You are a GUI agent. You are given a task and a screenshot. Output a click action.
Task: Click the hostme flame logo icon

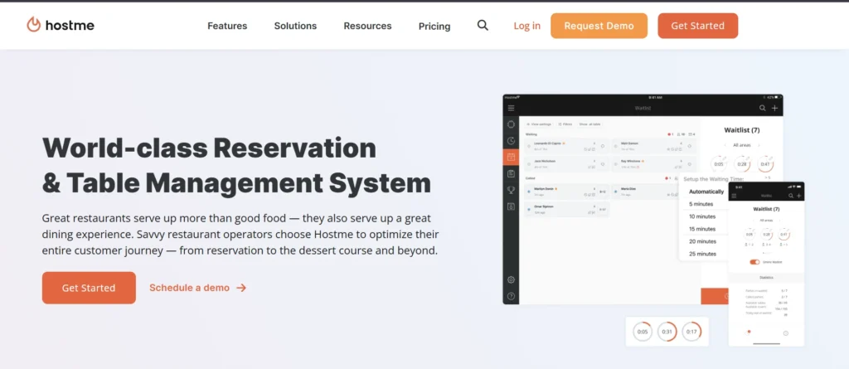(x=33, y=25)
